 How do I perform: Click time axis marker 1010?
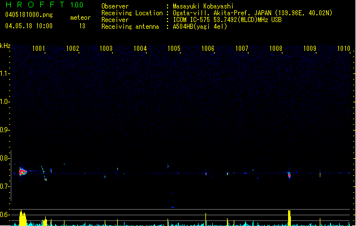tap(344, 48)
